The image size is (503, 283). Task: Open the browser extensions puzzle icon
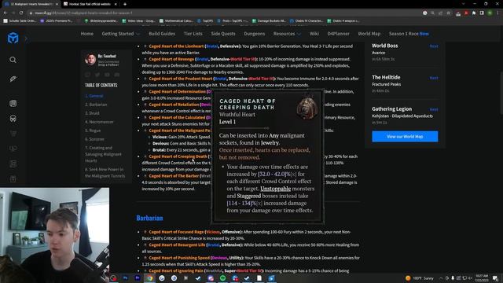(x=474, y=13)
